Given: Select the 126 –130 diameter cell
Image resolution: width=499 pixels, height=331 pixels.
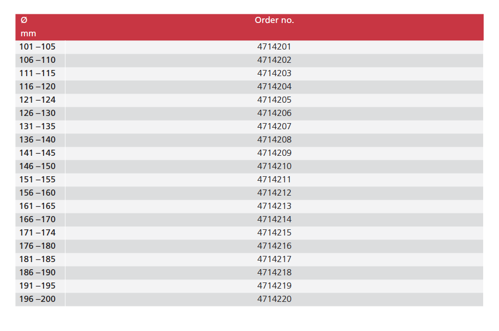Looking at the screenshot, I should click(37, 113).
